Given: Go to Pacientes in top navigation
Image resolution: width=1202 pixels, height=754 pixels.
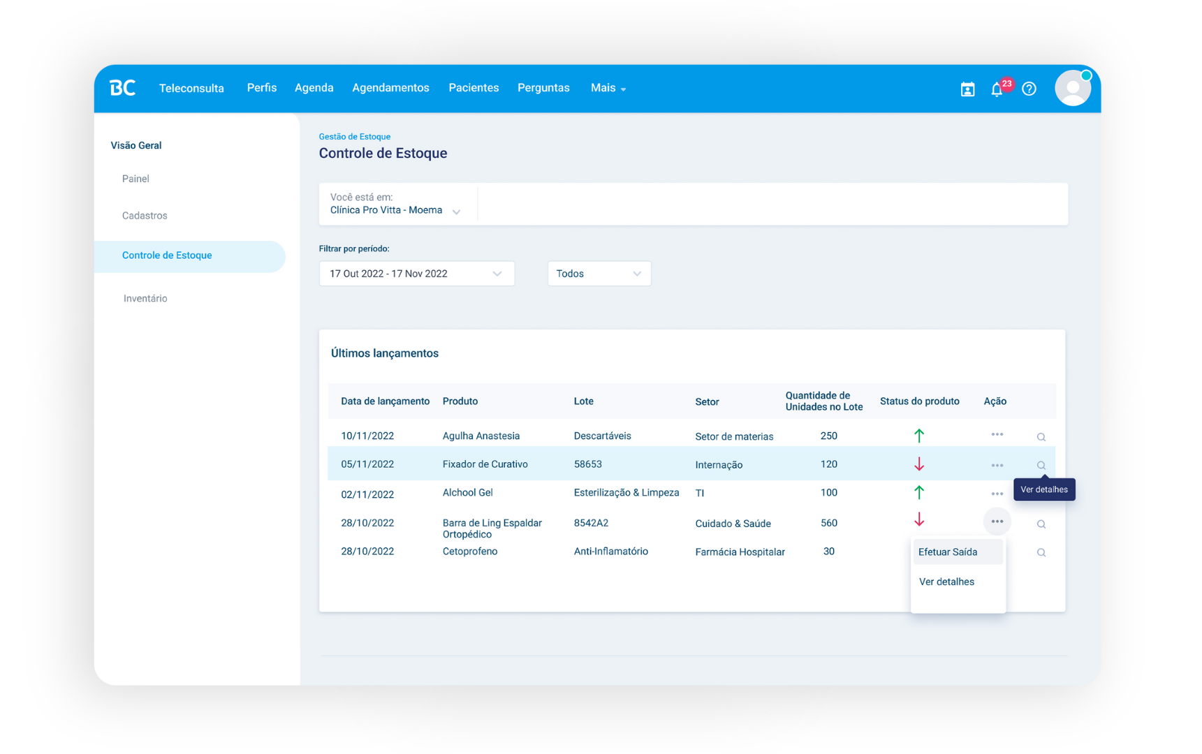Looking at the screenshot, I should (x=474, y=88).
